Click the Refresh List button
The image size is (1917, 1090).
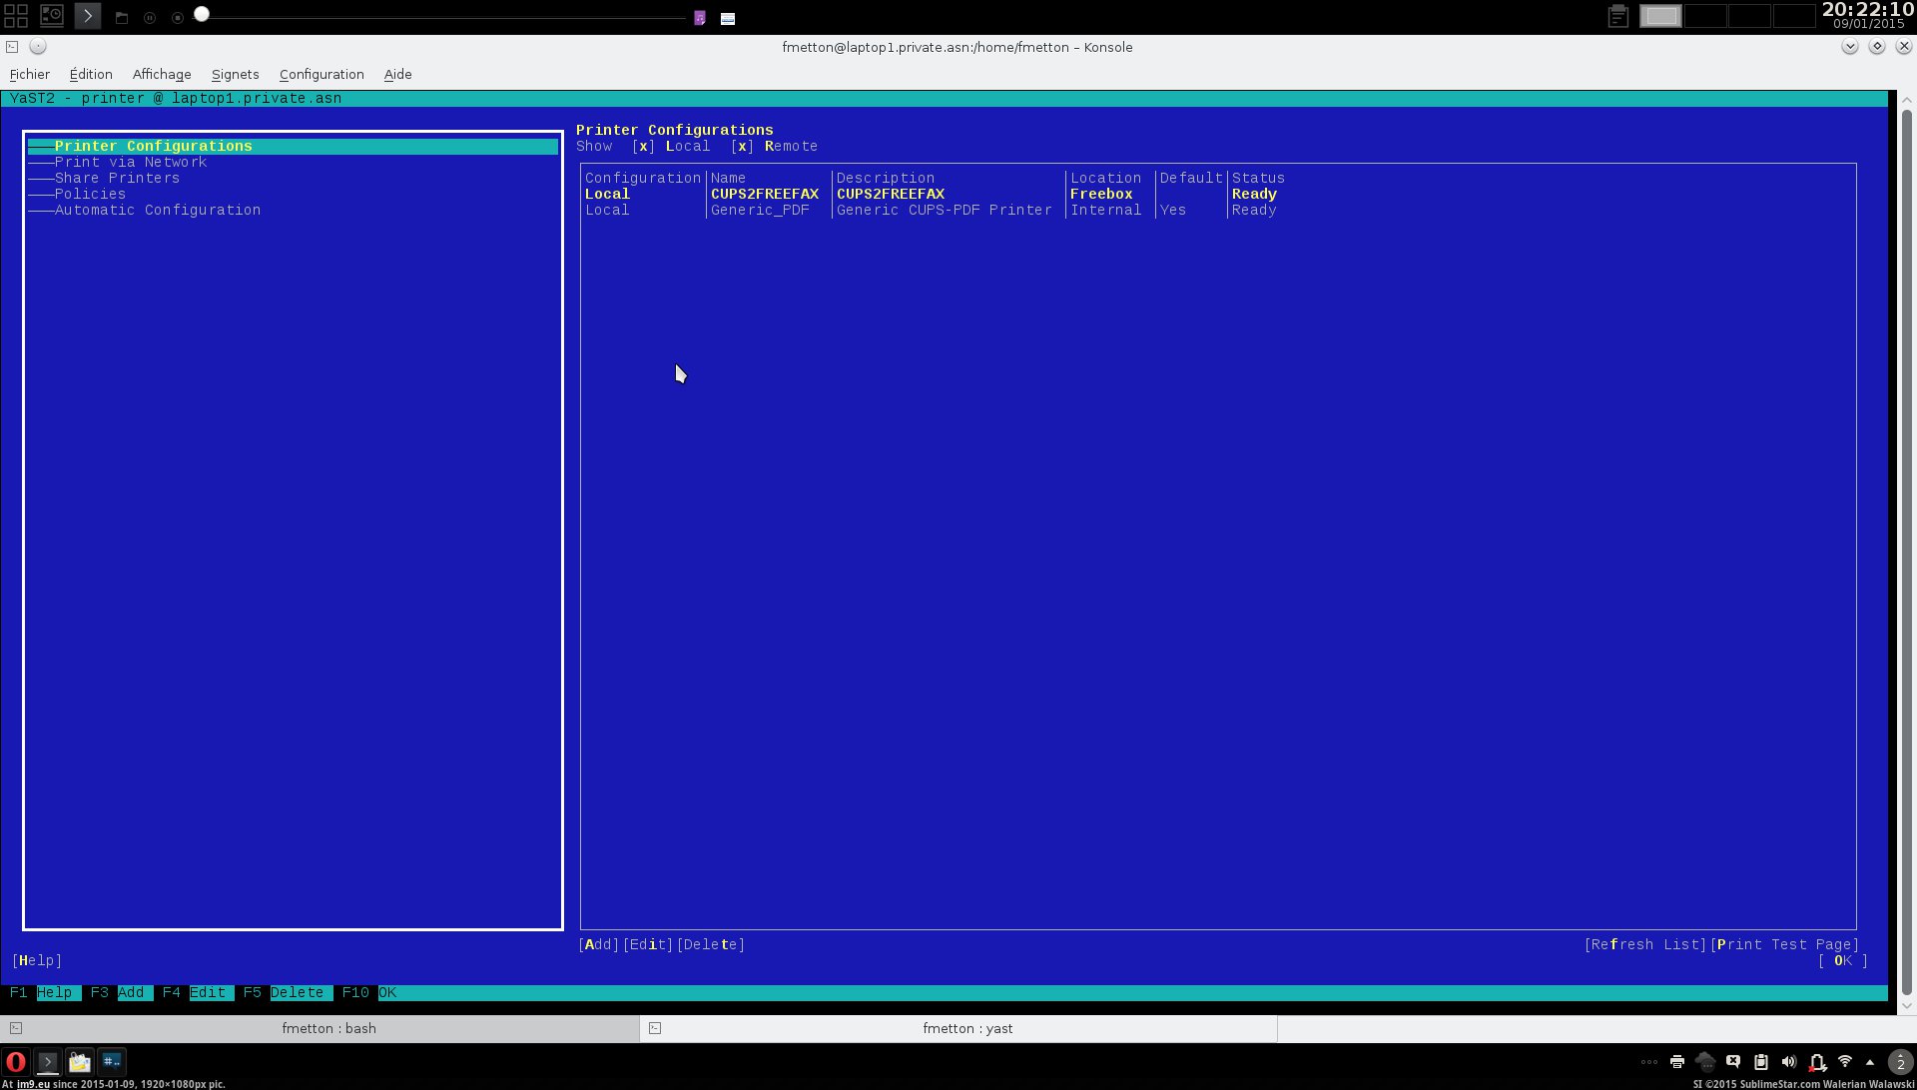click(1644, 945)
